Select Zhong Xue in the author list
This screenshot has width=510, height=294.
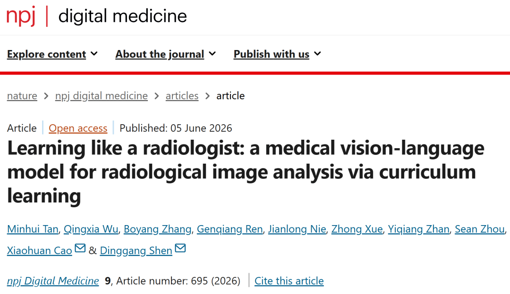(x=357, y=229)
